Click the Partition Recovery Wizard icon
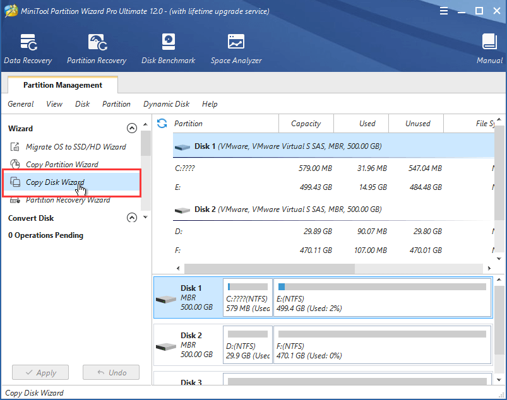 point(15,201)
